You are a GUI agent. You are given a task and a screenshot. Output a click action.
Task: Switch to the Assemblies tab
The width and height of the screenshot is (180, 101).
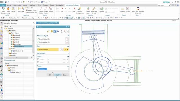(x=17, y=5)
